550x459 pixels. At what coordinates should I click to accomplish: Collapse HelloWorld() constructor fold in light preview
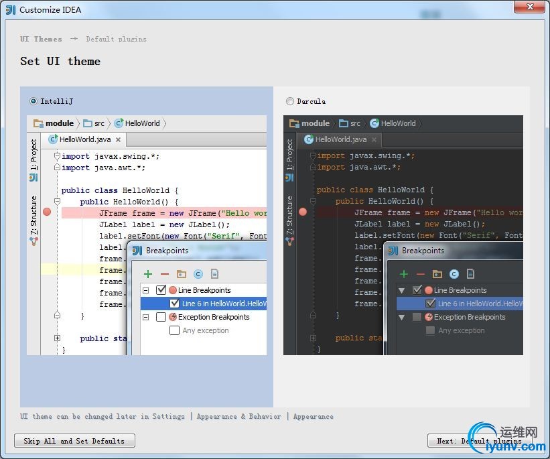pyautogui.click(x=57, y=202)
